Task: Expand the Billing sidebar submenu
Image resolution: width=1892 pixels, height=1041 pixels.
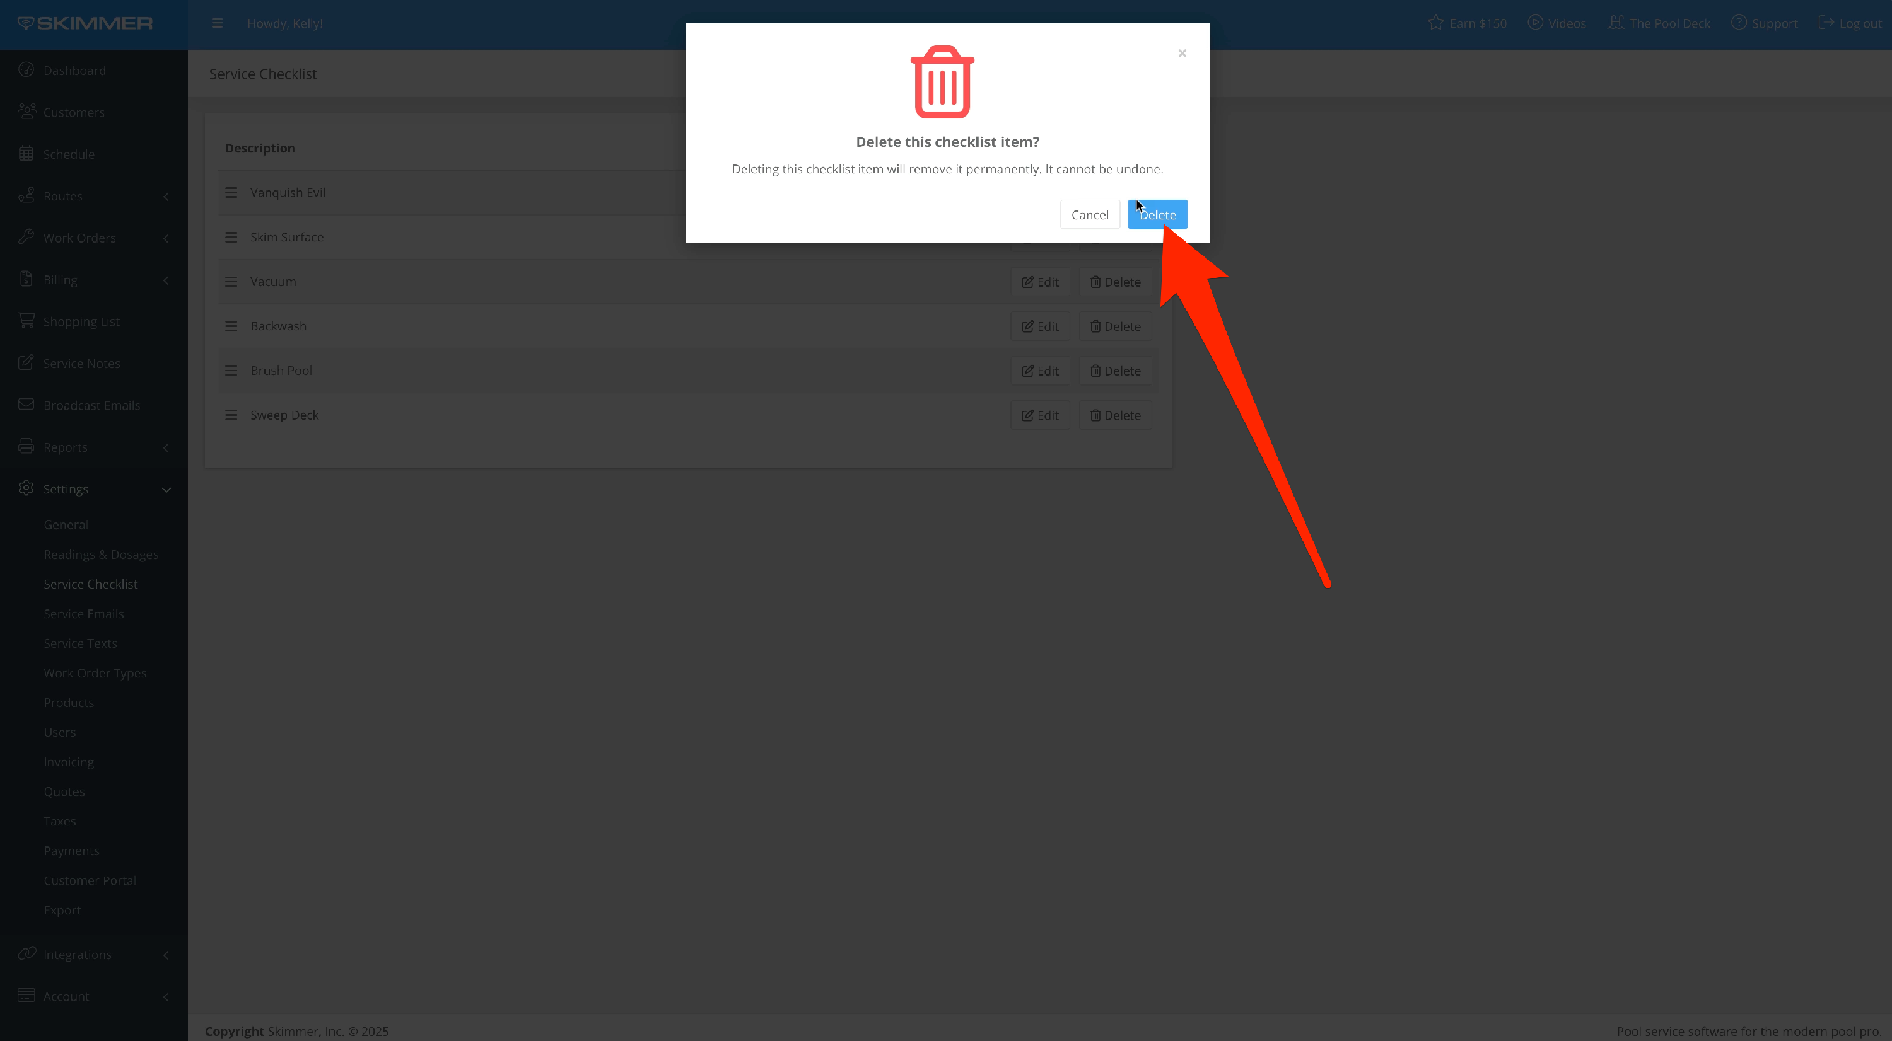Action: click(166, 280)
